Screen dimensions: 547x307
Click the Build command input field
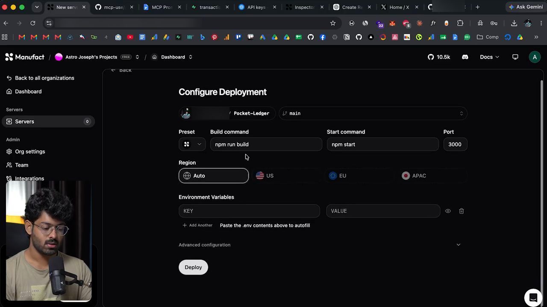pyautogui.click(x=266, y=144)
